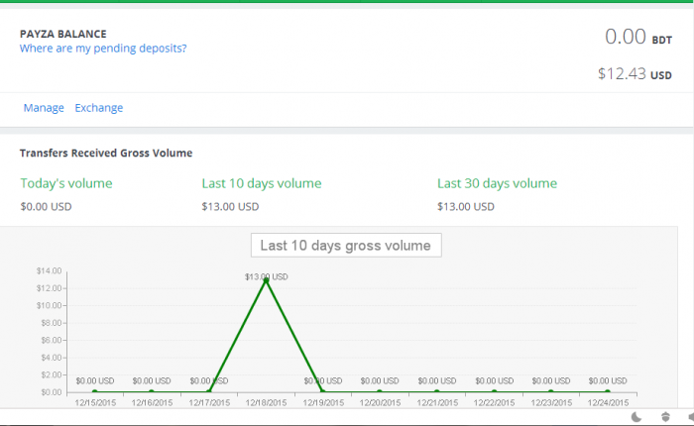Click the $13.00 USD peak data point on the chart
694x426 pixels.
coord(266,279)
